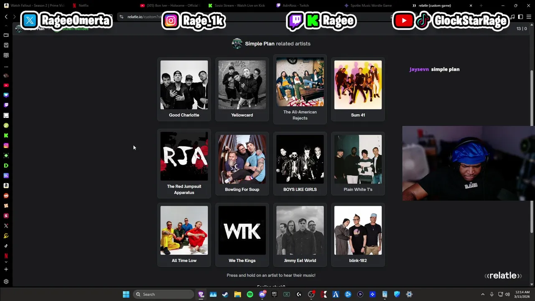Click the 'Jaysevn' chat username
The image size is (535, 301).
419,69
